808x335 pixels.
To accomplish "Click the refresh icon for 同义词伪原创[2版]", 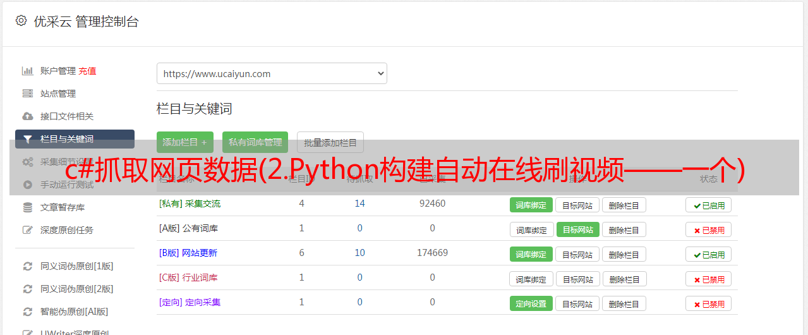I will pyautogui.click(x=27, y=289).
